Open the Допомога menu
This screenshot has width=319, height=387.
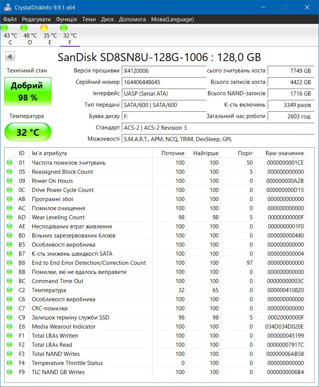click(132, 19)
